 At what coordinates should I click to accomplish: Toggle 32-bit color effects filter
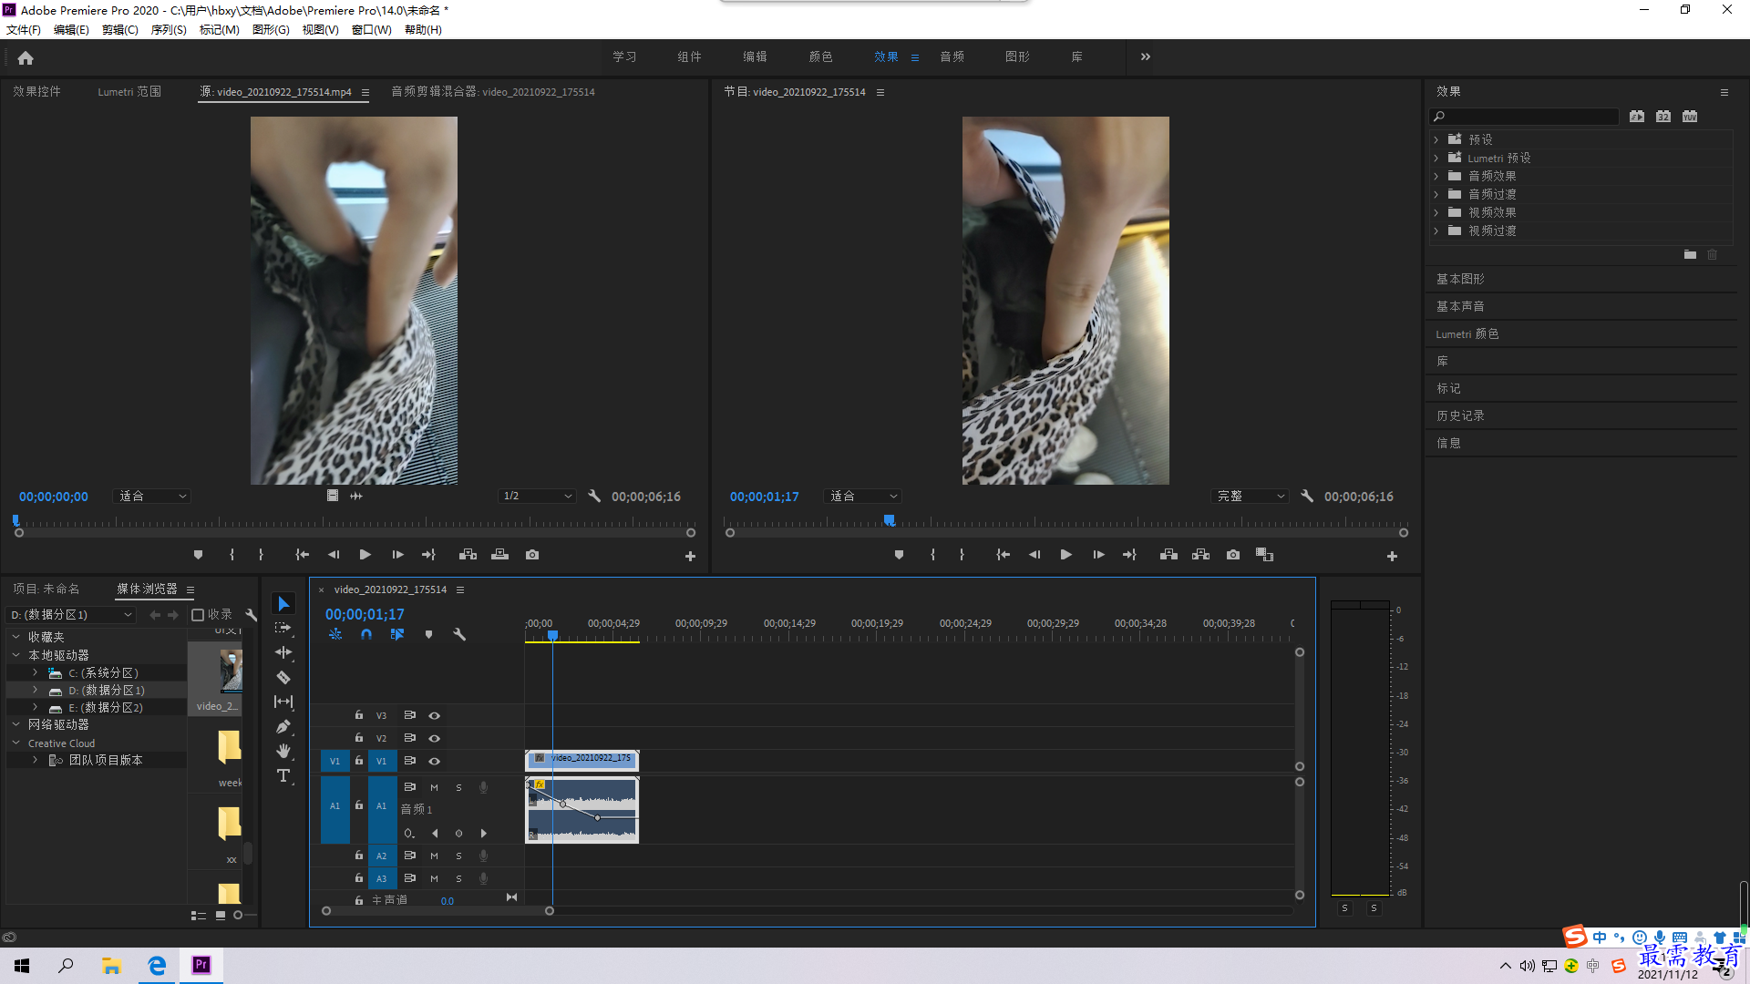click(1663, 117)
